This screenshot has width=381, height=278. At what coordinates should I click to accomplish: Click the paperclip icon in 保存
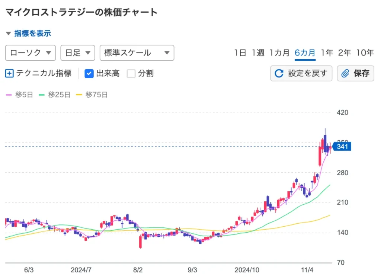click(345, 73)
